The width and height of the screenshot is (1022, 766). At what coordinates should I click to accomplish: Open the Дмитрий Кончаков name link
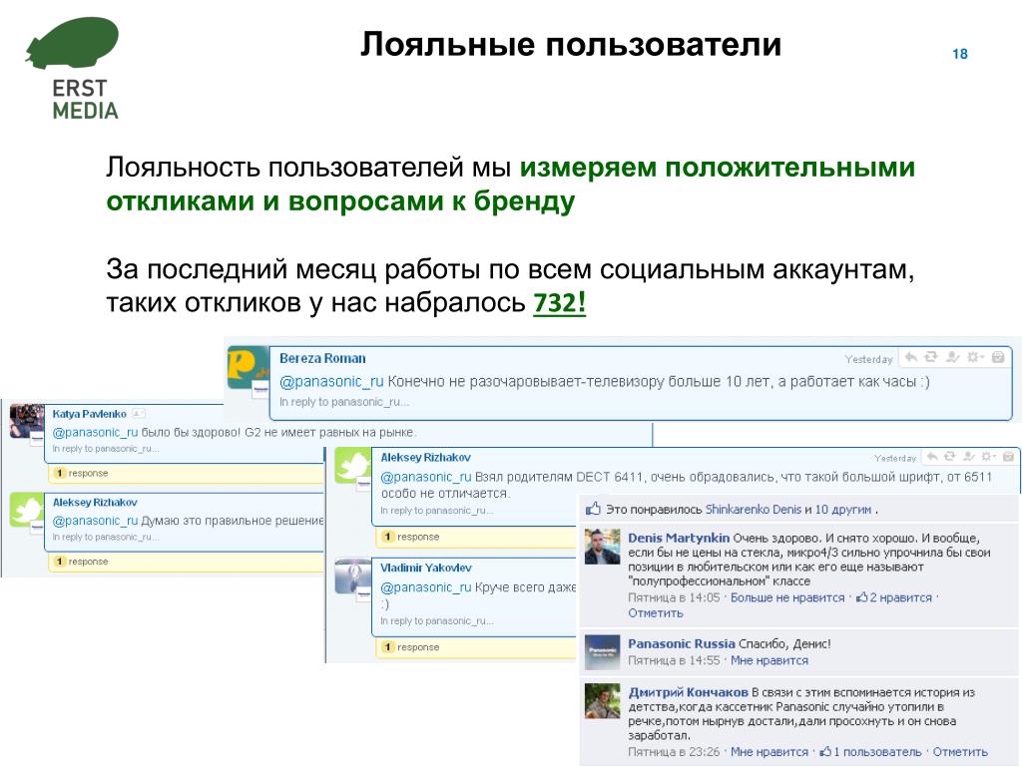click(689, 692)
